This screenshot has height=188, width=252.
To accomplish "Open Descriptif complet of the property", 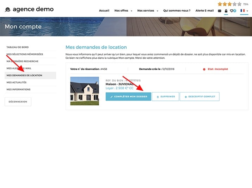I will tap(199, 97).
